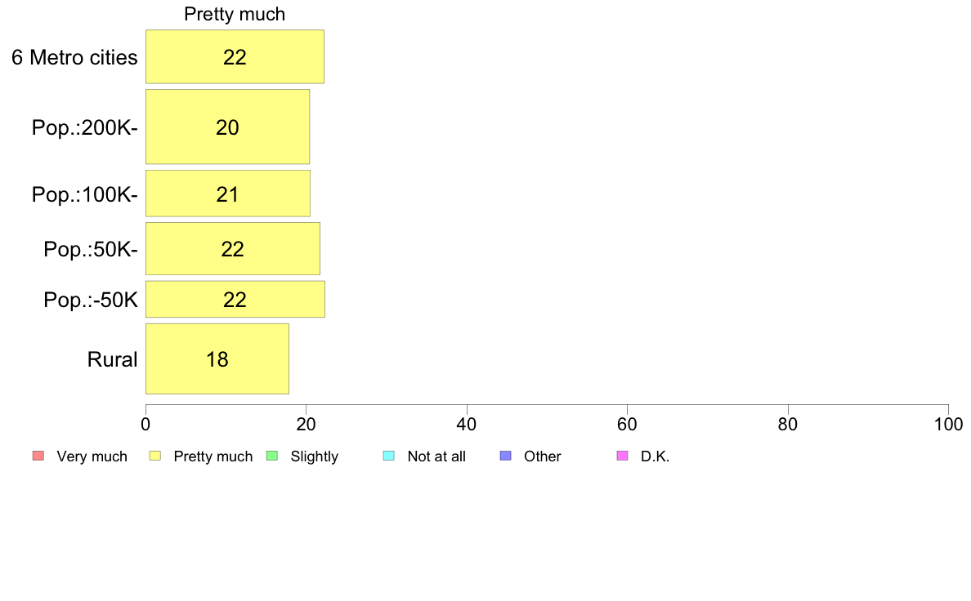Select the Pop.:100K- bar showing 21
Image resolution: width=971 pixels, height=601 pixels.
[228, 194]
